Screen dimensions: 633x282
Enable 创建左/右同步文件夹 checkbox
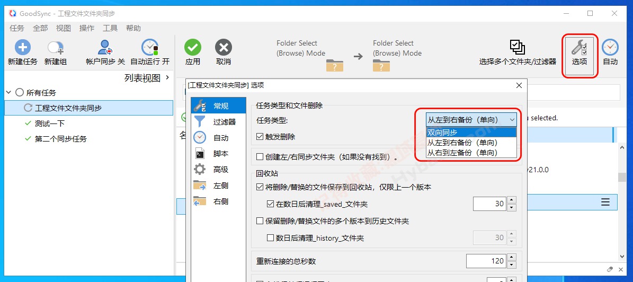point(260,157)
